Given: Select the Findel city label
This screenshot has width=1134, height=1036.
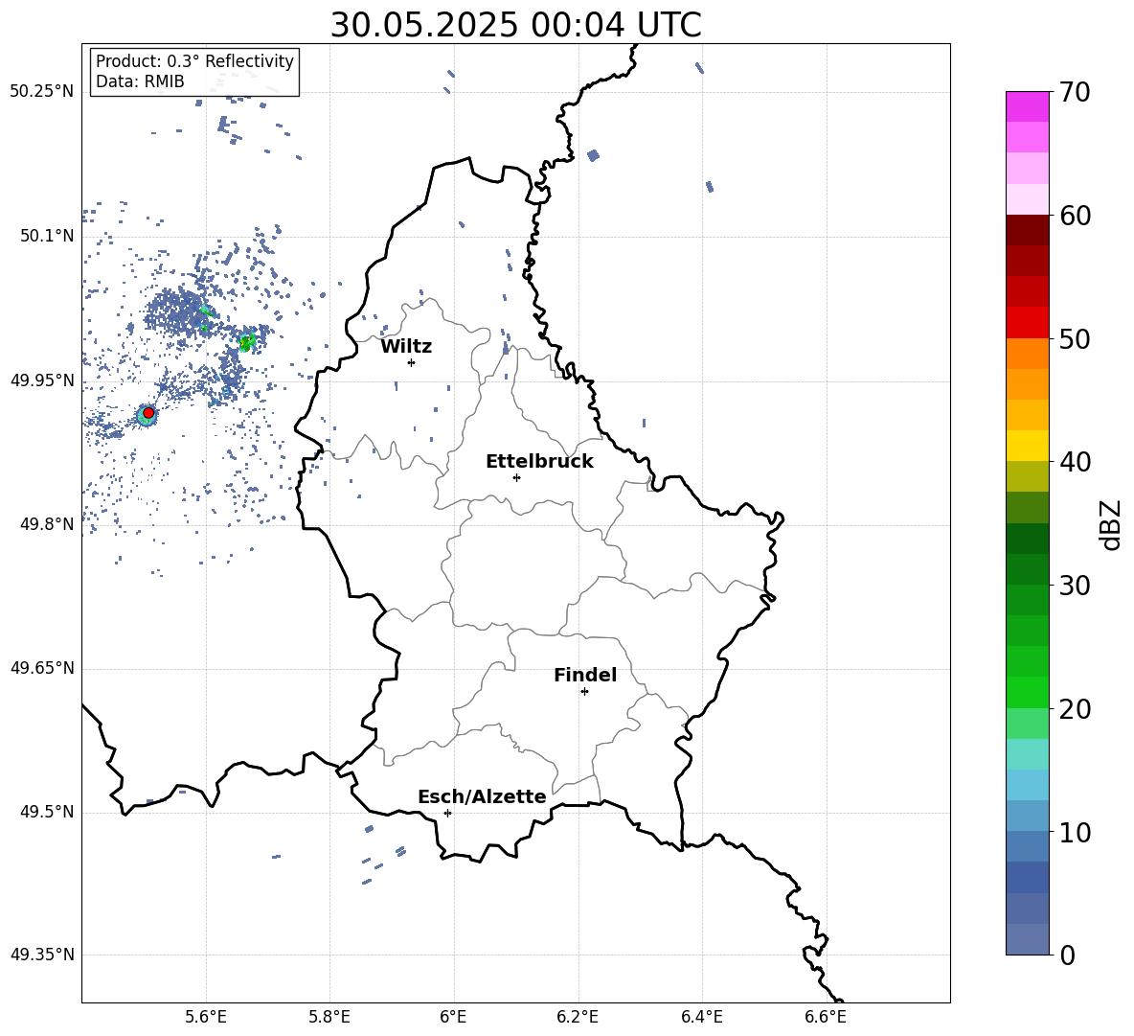Looking at the screenshot, I should (x=585, y=675).
